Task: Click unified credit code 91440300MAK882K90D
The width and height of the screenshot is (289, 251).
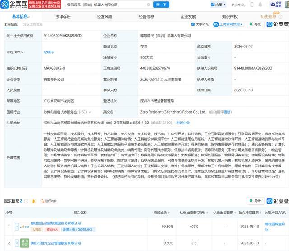Action: click(62, 36)
